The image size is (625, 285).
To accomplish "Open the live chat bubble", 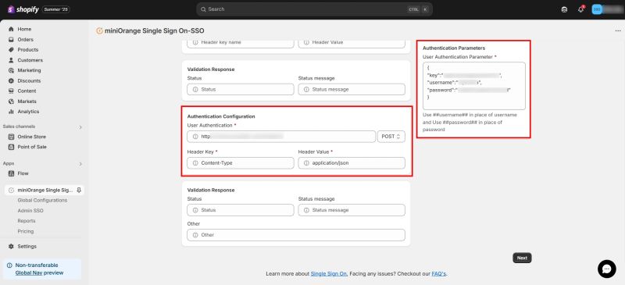I will [x=607, y=269].
